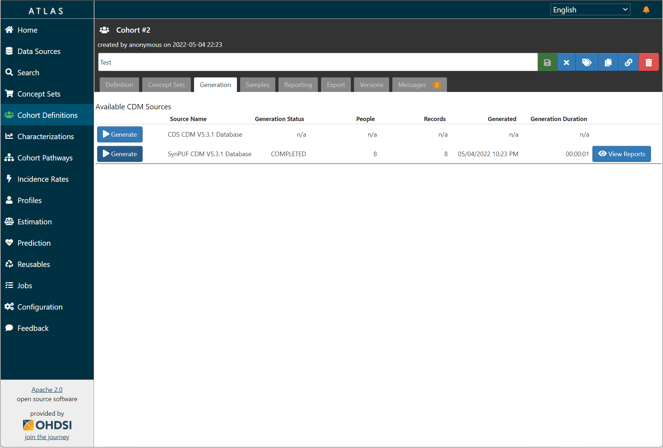Click the cohort name field containing Test
663x448 pixels.
coord(318,62)
